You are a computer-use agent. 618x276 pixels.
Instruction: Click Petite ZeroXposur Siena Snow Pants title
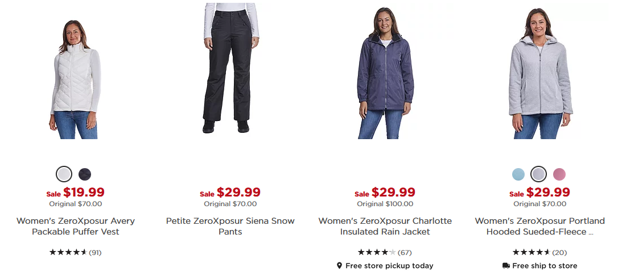click(230, 226)
